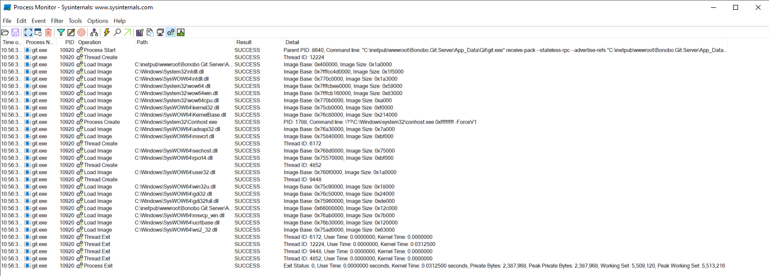Select the Load Image row for msvcrt.dll
Image resolution: width=769 pixels, height=276 pixels.
[x=365, y=136]
